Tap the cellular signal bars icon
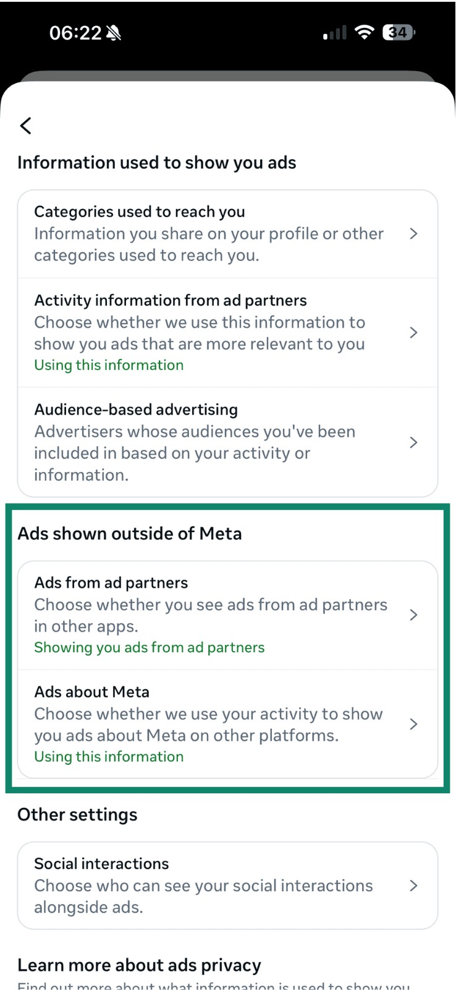Screen dimensions: 456x990 [x=335, y=33]
